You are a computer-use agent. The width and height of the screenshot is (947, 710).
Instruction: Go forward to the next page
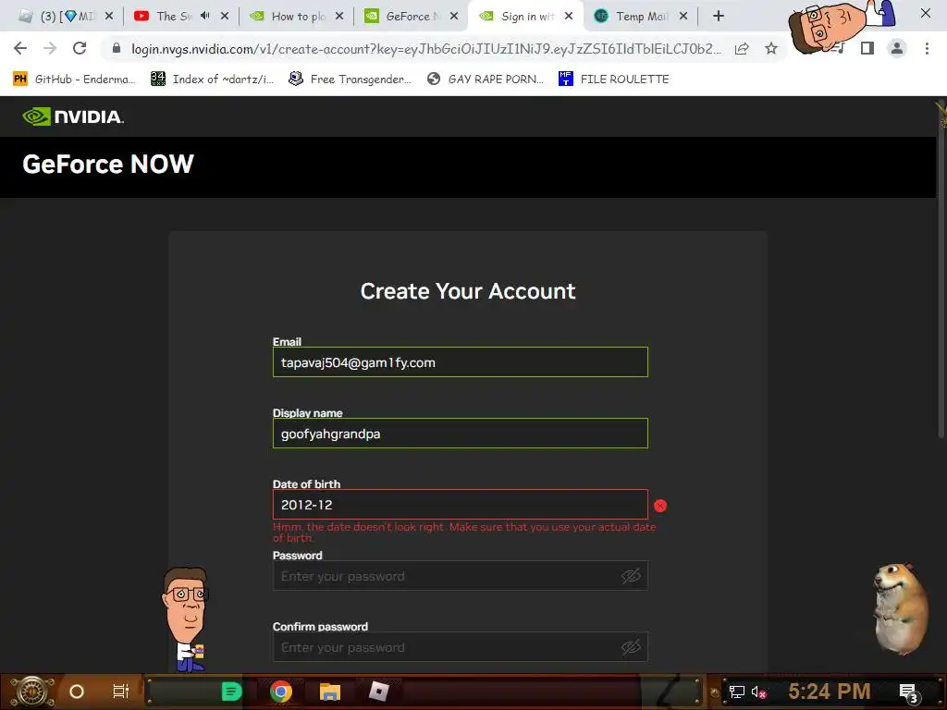coord(50,48)
